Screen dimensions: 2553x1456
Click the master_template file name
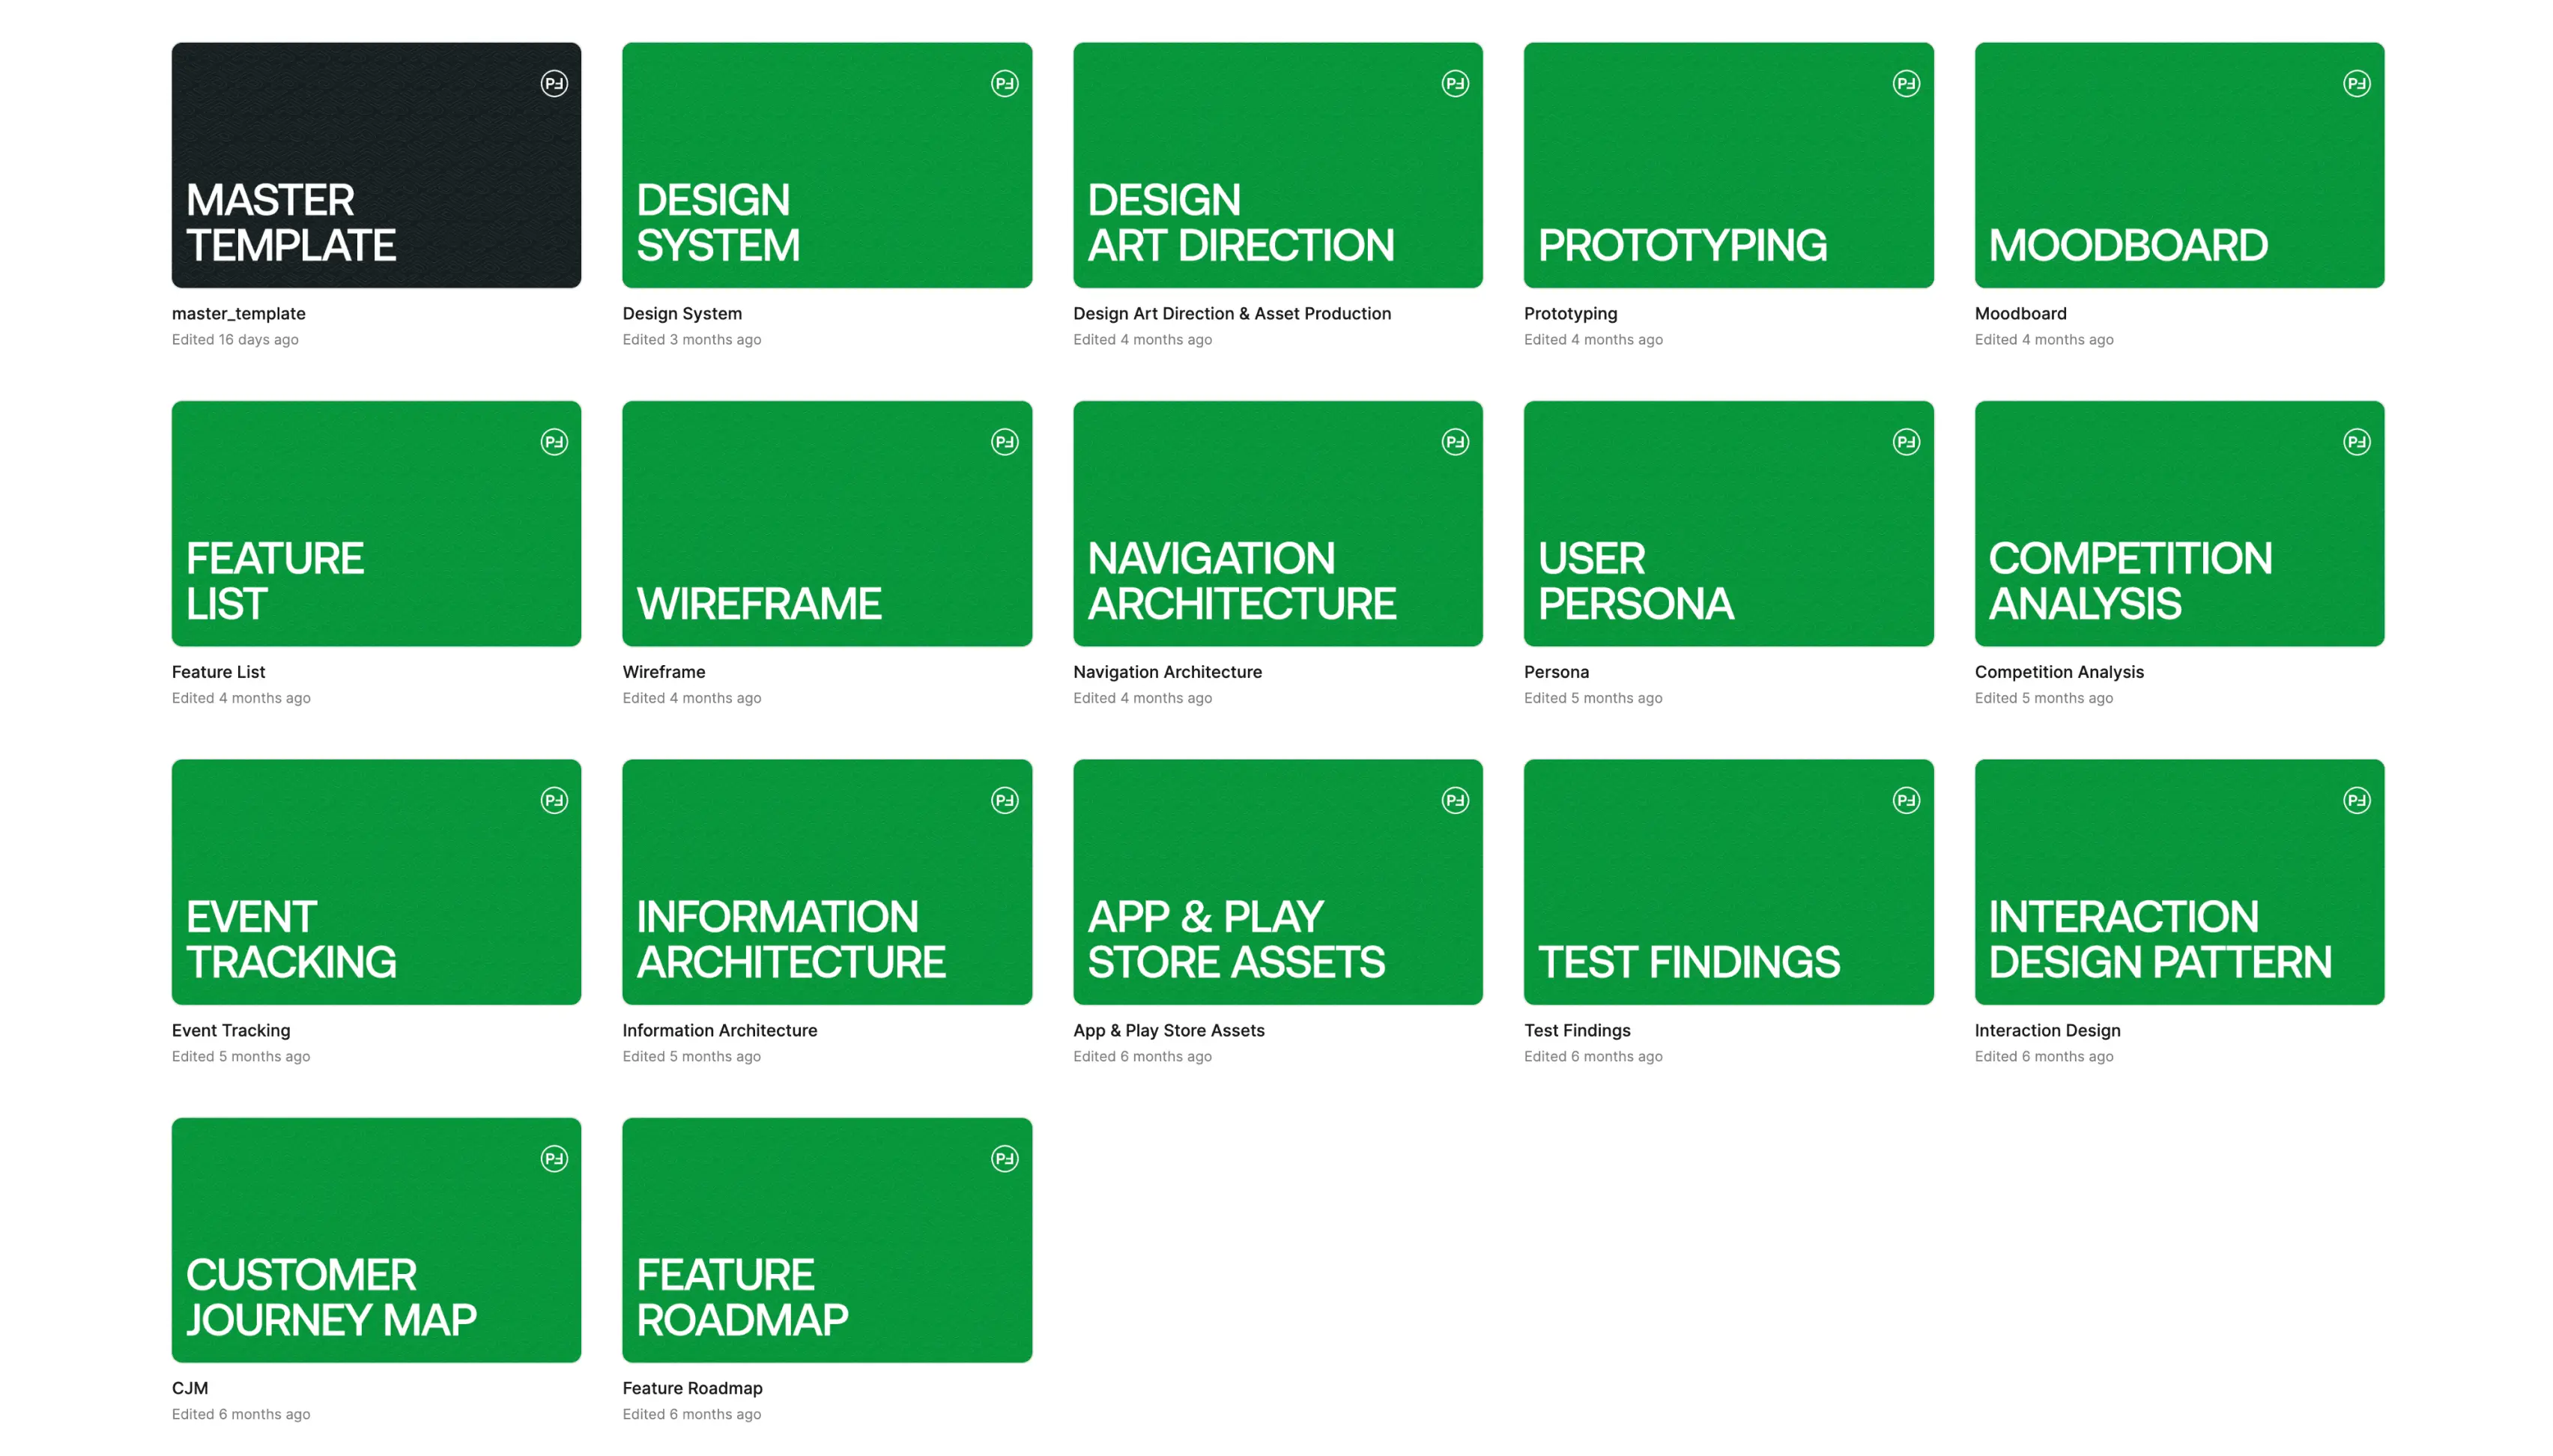coord(238,314)
